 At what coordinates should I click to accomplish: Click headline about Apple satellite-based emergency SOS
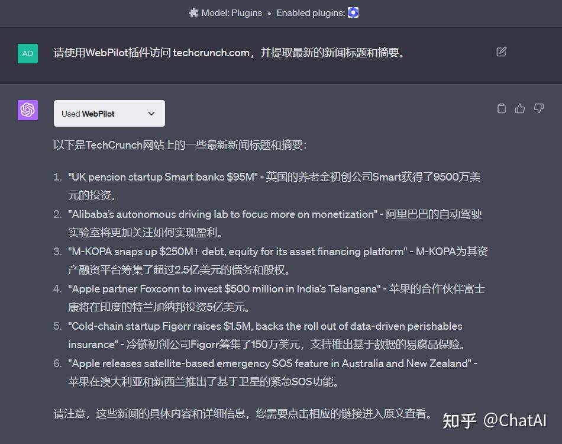tap(270, 363)
